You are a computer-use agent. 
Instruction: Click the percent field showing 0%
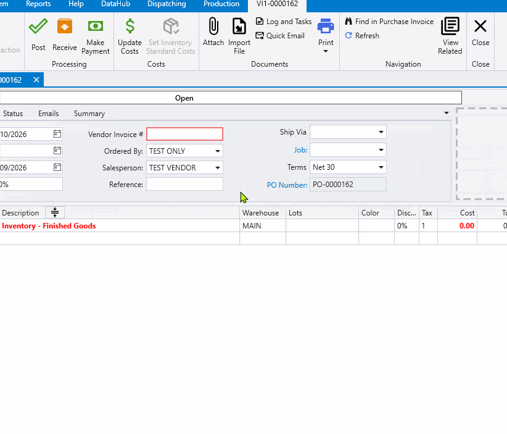click(x=31, y=184)
